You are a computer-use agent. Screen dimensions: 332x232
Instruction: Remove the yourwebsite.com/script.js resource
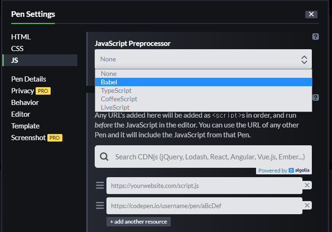pos(307,185)
